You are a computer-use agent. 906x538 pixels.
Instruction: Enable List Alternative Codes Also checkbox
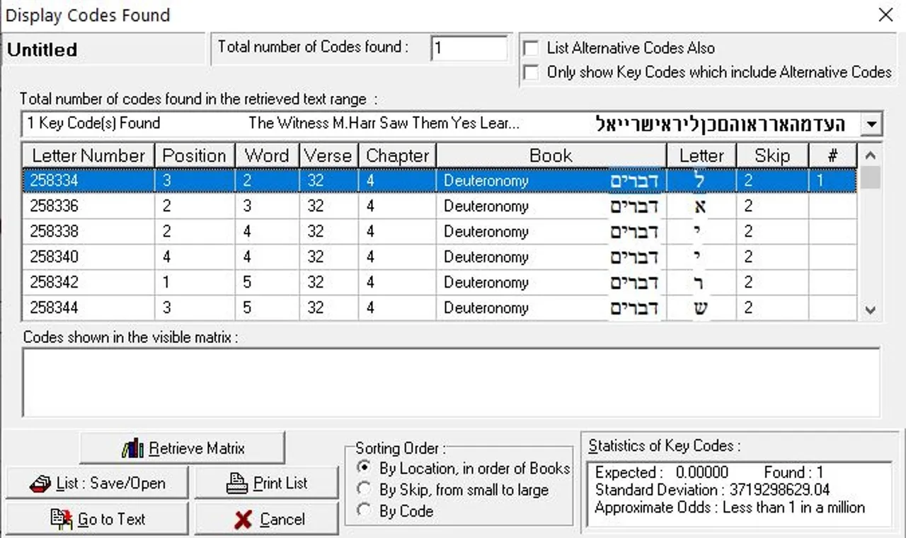pos(530,49)
